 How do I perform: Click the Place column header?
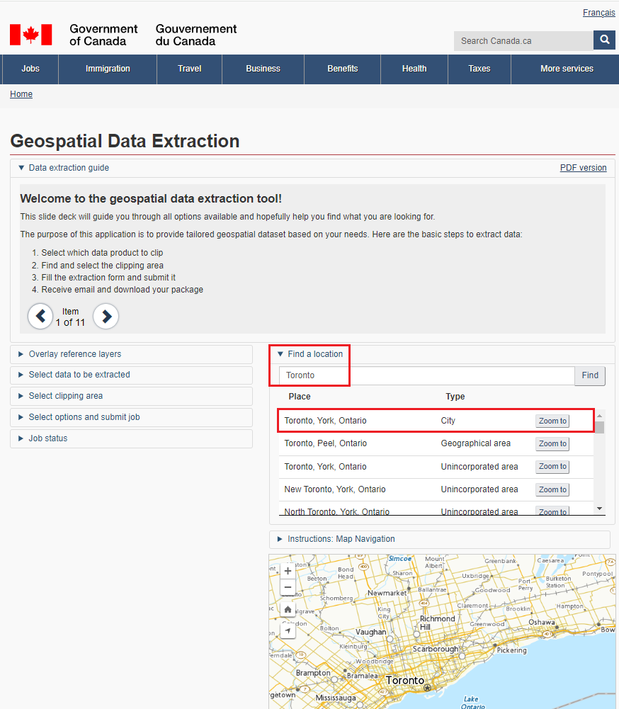(x=300, y=397)
